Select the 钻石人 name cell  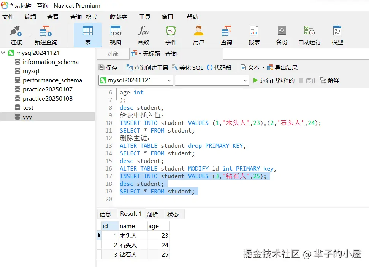click(x=133, y=254)
